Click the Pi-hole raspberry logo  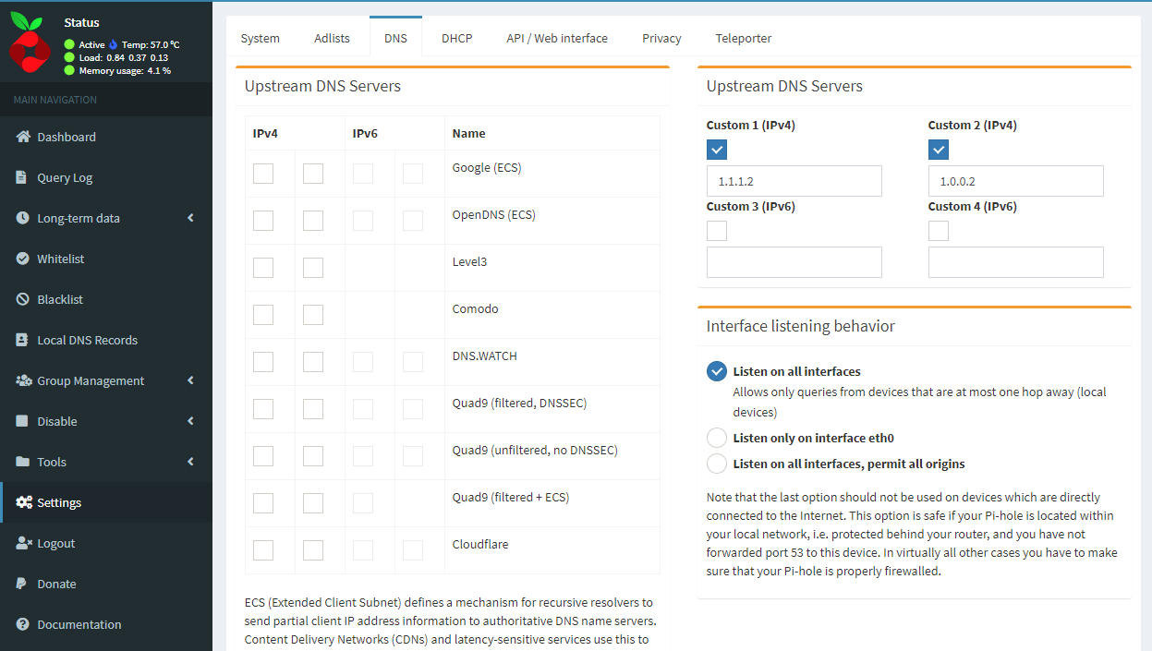pos(30,42)
